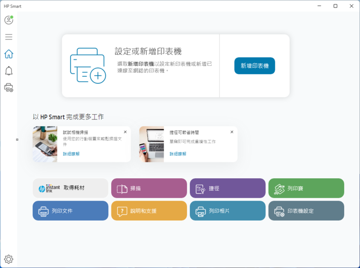Screen dimensions: 360x268
Task: Open the 捷徑 shortcuts tile
Action: point(227,188)
